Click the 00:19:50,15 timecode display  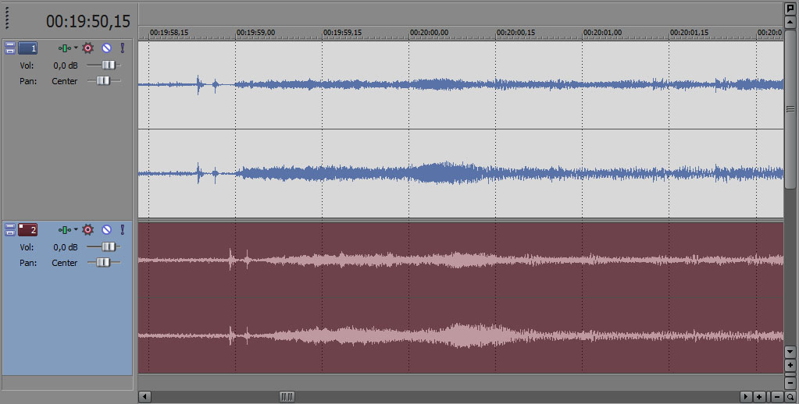point(88,21)
